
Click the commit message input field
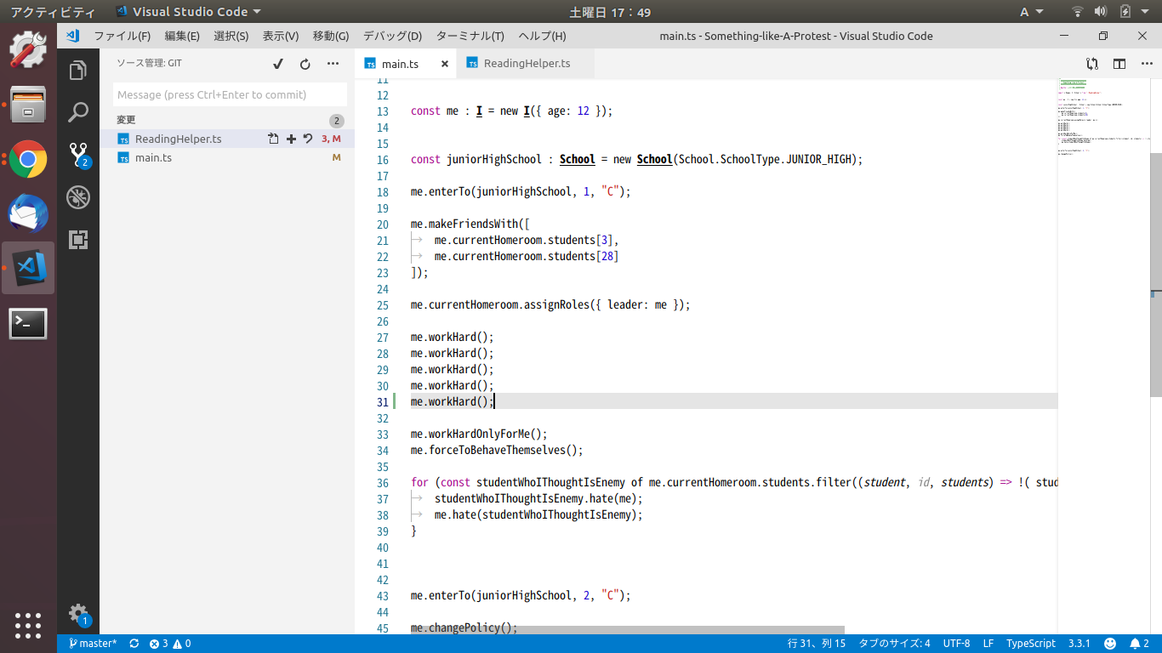[x=230, y=94]
